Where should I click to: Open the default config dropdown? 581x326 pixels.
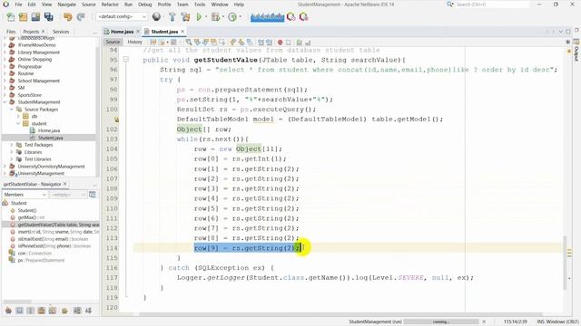pyautogui.click(x=122, y=16)
